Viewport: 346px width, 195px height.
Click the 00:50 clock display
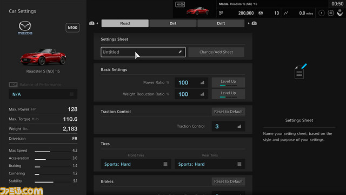[337, 4]
